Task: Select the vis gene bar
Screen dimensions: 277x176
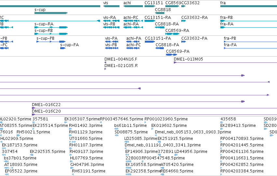Action: pyautogui.click(x=111, y=6)
